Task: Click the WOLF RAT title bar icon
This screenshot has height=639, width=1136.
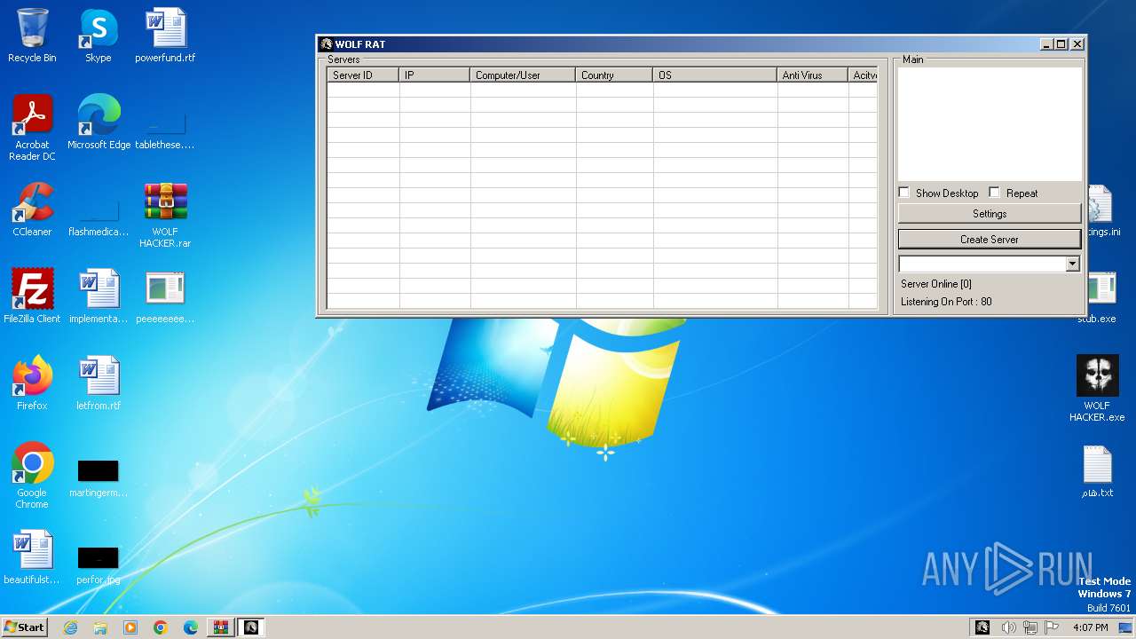Action: pos(326,44)
